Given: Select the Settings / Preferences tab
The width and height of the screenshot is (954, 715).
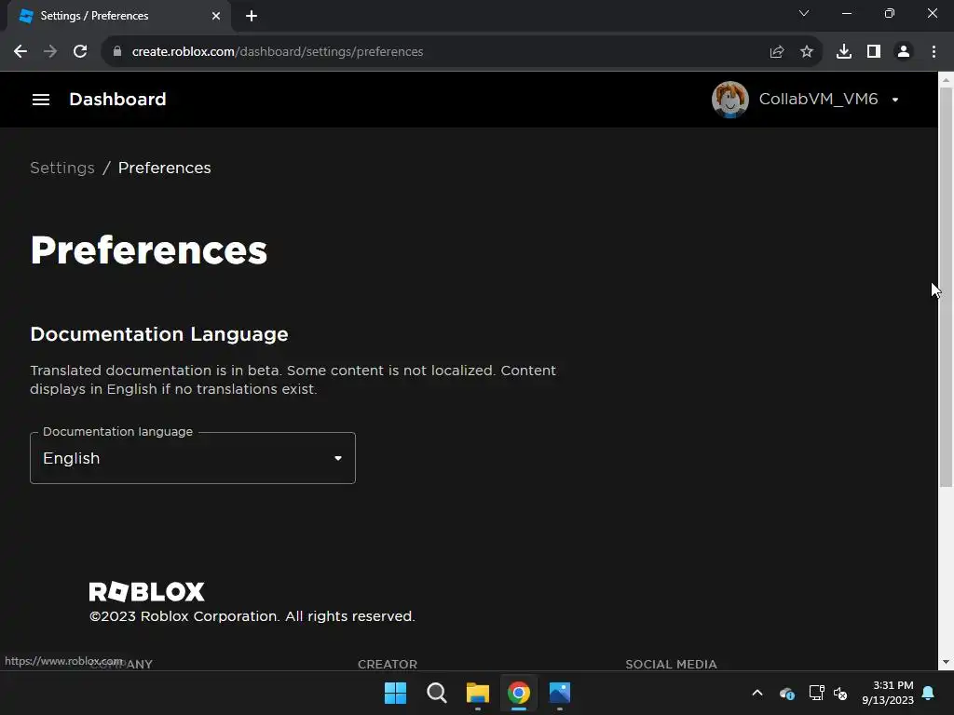Looking at the screenshot, I should (x=118, y=16).
